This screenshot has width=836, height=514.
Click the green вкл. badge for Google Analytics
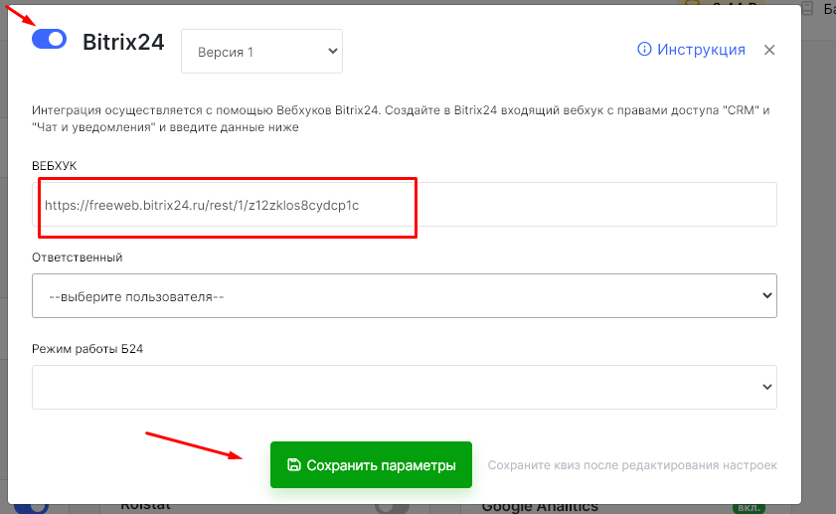click(747, 507)
